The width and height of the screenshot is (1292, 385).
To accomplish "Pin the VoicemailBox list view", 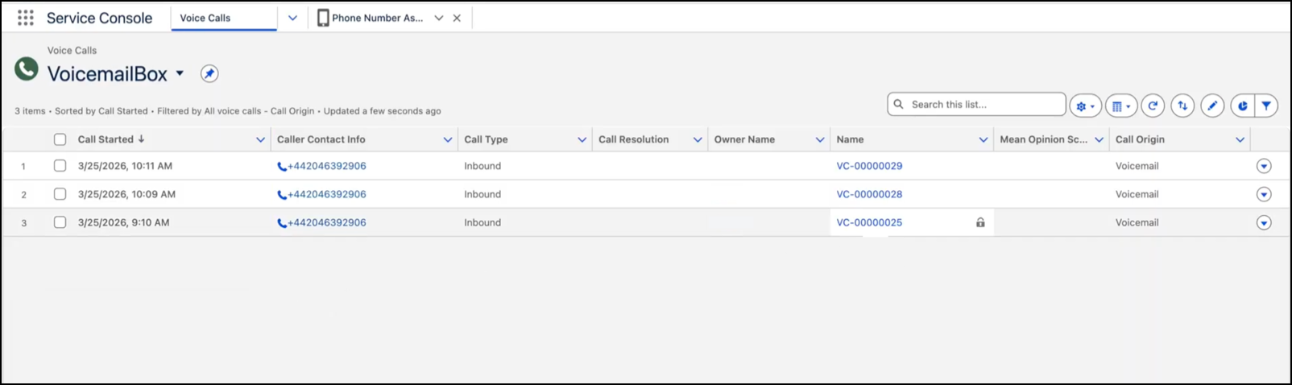I will 209,74.
